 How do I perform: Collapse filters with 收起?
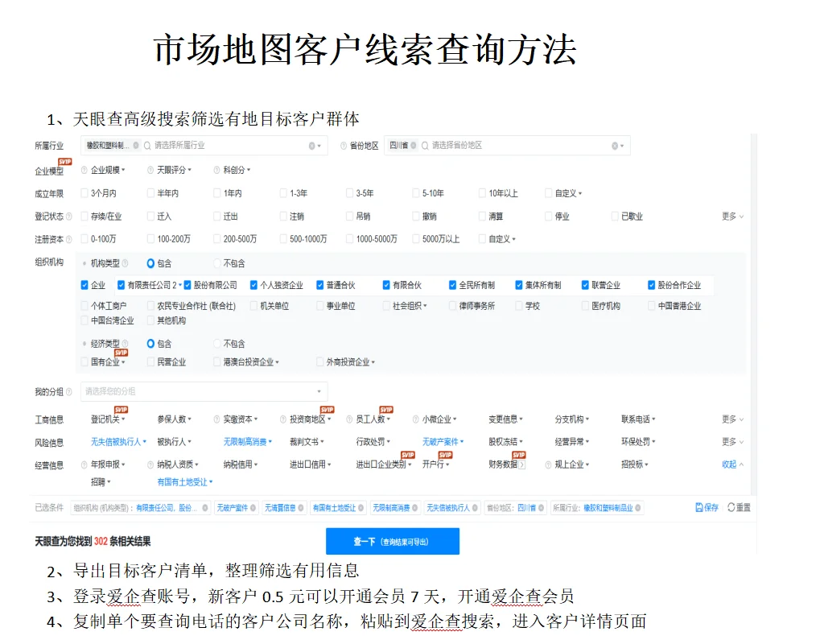click(732, 465)
